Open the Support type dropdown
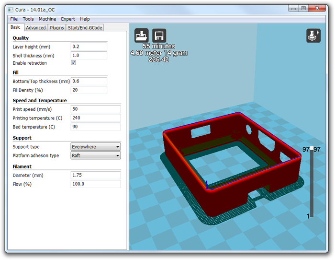This screenshot has width=335, height=260. 96,147
